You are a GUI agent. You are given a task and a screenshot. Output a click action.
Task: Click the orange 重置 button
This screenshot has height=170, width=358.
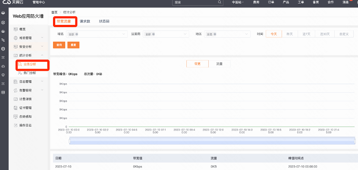pyautogui.click(x=73, y=45)
